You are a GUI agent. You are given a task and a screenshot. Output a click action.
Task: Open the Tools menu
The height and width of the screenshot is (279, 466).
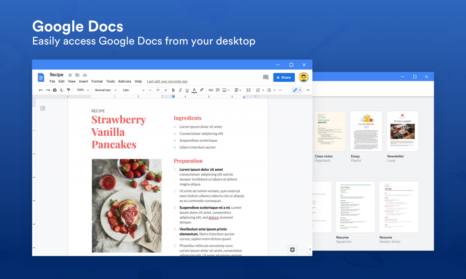(111, 81)
